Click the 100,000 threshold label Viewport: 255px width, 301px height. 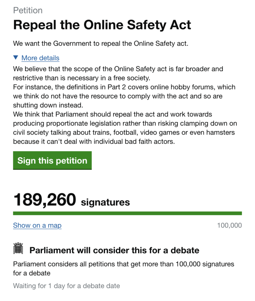pyautogui.click(x=229, y=225)
